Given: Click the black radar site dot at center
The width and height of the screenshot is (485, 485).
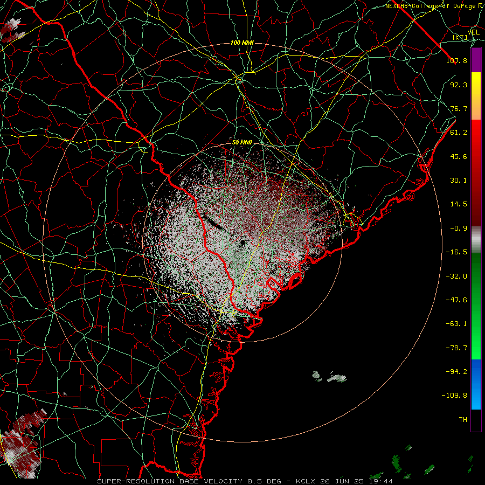Looking at the screenshot, I should pos(242,242).
